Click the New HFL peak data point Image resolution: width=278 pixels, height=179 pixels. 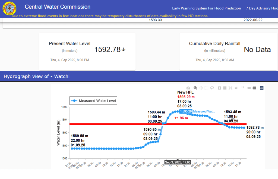click(x=178, y=111)
